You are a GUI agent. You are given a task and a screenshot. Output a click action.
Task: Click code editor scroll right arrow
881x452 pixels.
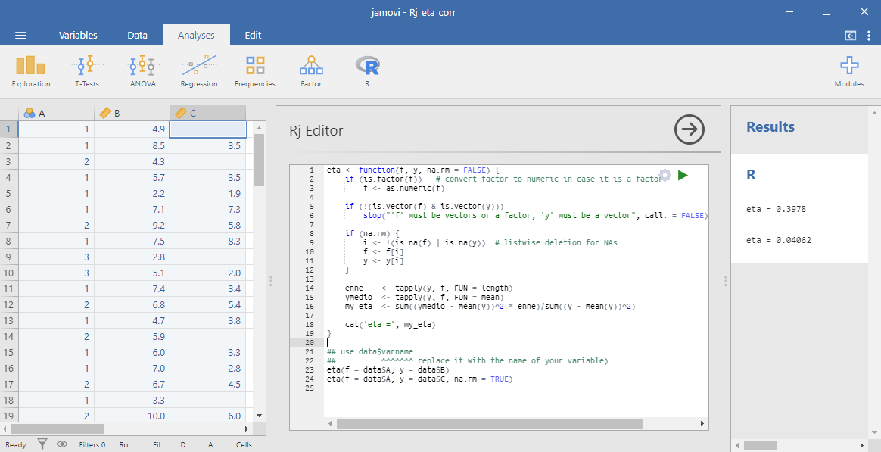click(702, 423)
